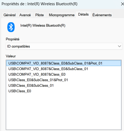Go to the Pilote tab

pos(39,15)
